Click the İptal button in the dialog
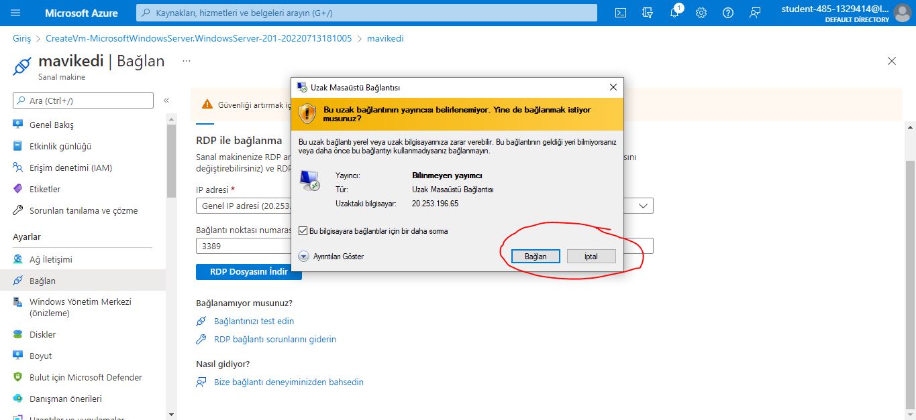This screenshot has height=420, width=916. tap(591, 256)
